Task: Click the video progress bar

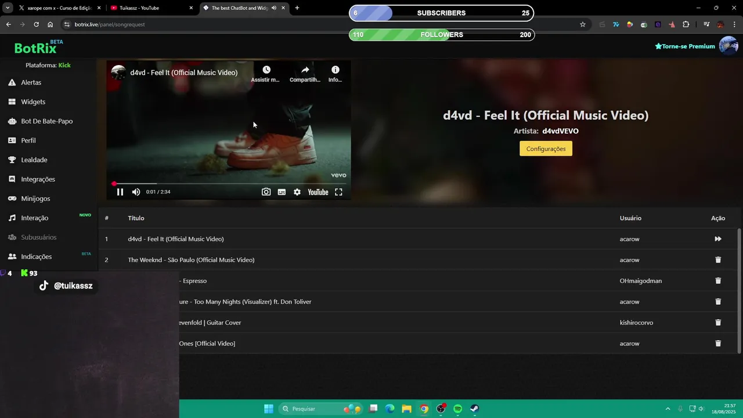Action: point(229,183)
